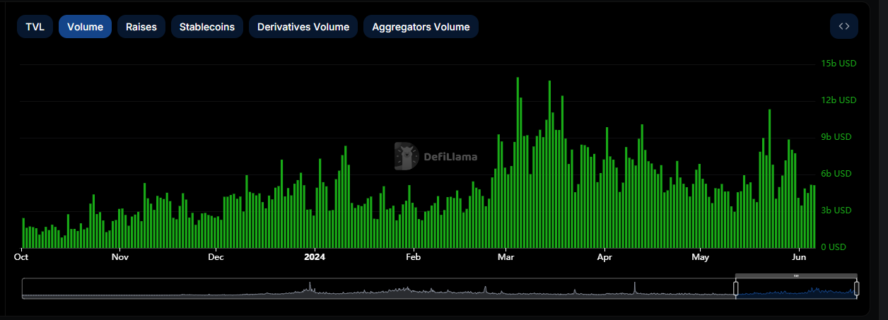Switch to the Stablecoins tab

[x=207, y=27]
